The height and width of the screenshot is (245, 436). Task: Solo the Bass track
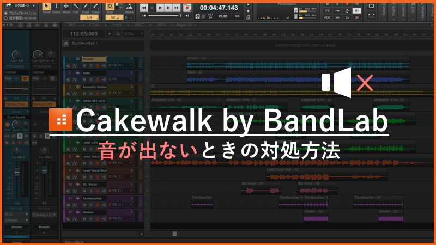[x=91, y=79]
